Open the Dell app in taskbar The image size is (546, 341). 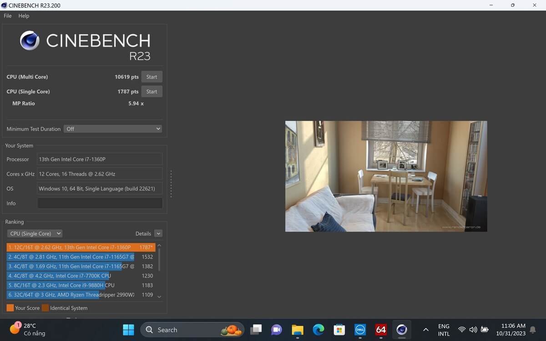point(360,330)
